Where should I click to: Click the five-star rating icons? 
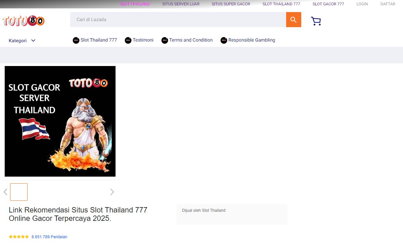pos(19,237)
